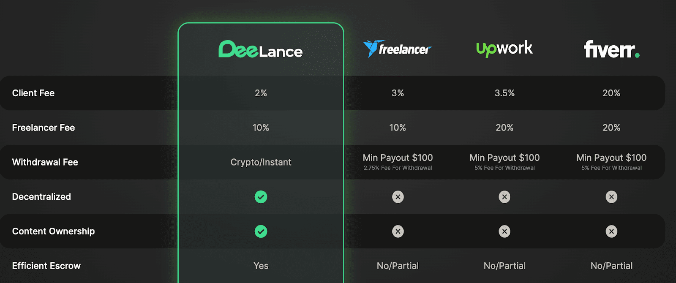Click DeeLance's Efficient Escrow Yes value
This screenshot has height=283, width=676.
coord(261,266)
